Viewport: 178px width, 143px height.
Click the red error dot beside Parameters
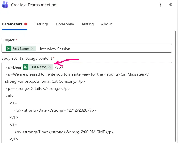tap(26, 24)
